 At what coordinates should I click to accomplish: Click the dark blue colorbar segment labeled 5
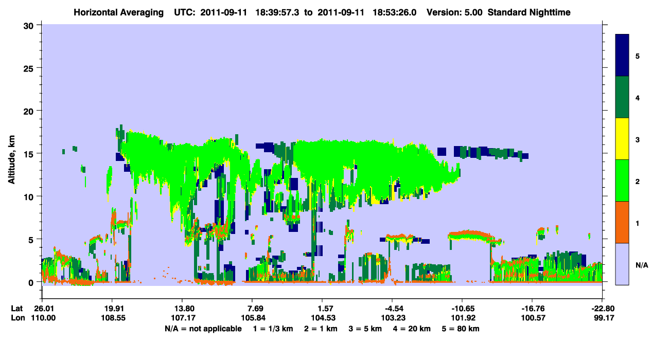click(622, 56)
